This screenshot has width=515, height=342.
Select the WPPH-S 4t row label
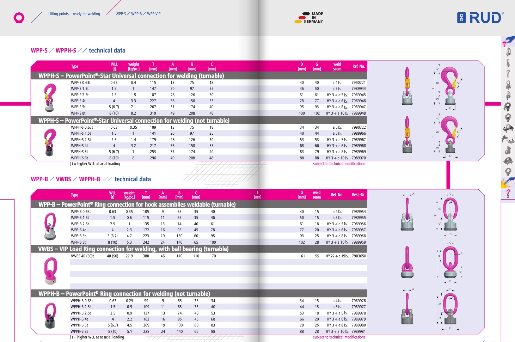pyautogui.click(x=79, y=146)
